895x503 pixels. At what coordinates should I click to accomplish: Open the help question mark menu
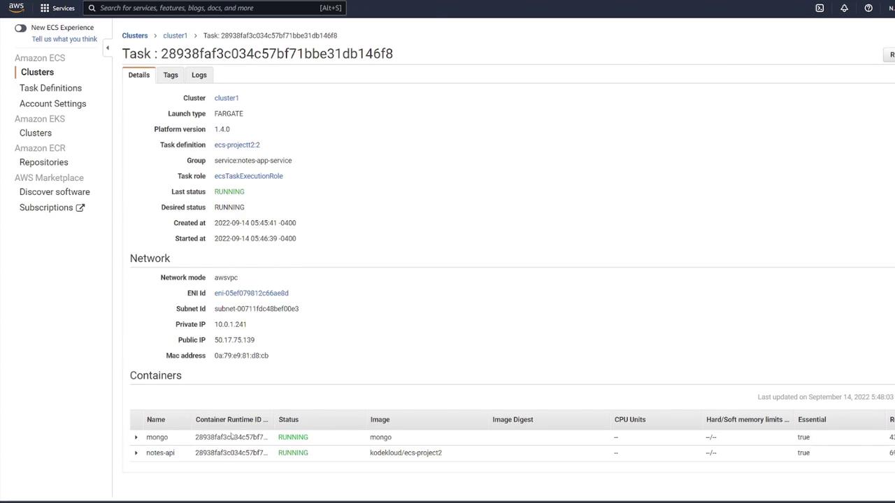[868, 8]
